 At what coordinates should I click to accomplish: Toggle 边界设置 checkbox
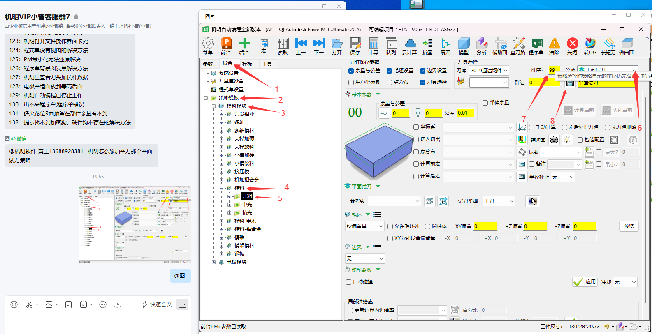422,71
